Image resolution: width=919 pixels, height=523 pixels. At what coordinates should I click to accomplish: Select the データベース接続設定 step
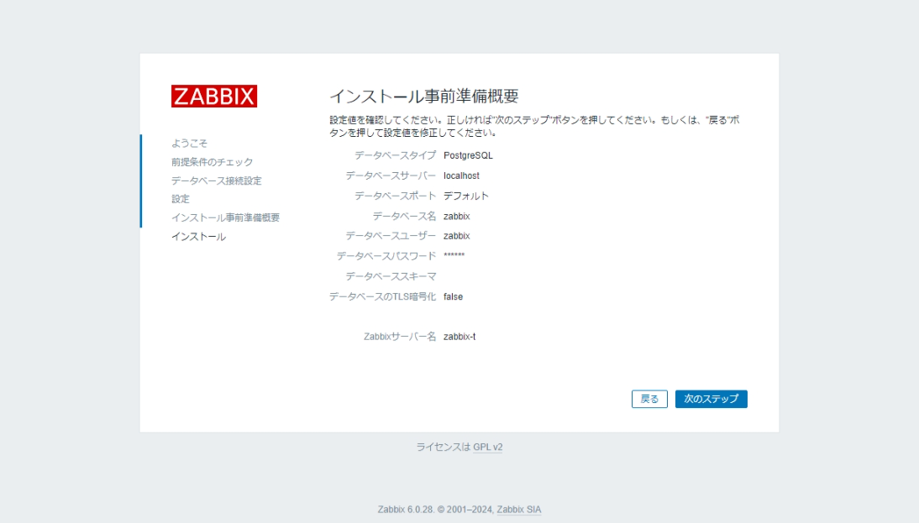click(216, 180)
